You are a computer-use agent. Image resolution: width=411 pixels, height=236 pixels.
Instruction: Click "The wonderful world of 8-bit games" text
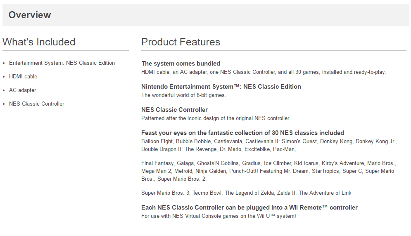coord(183,95)
